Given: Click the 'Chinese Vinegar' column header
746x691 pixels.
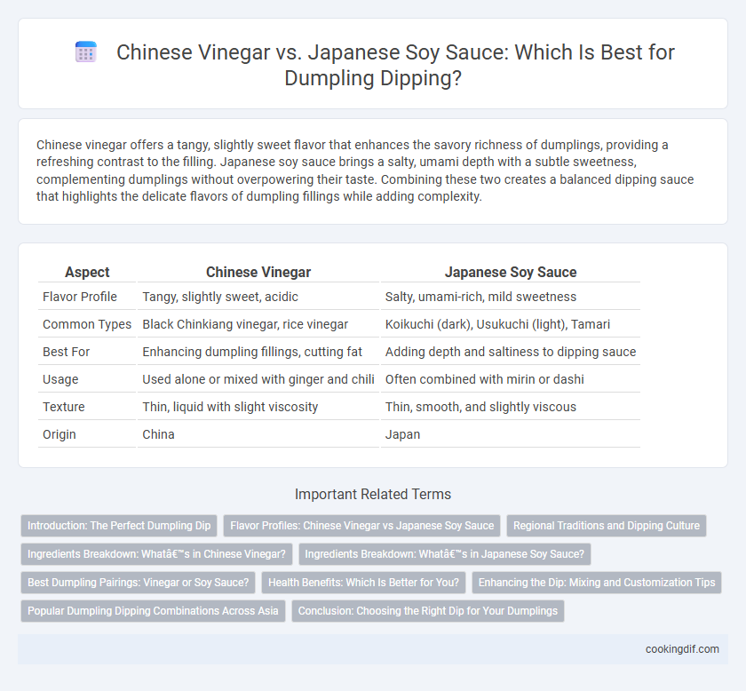Looking at the screenshot, I should [x=258, y=272].
